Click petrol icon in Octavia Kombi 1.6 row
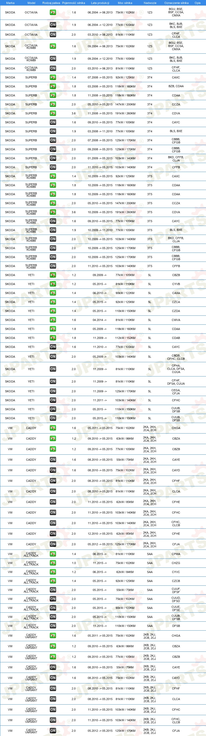The width and height of the screenshot is (206, 736). pos(53,46)
